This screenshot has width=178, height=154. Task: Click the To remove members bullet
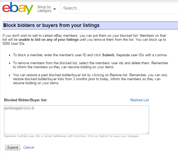coord(91,65)
